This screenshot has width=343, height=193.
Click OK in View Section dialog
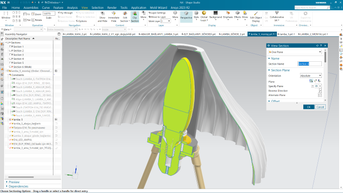click(x=309, y=107)
